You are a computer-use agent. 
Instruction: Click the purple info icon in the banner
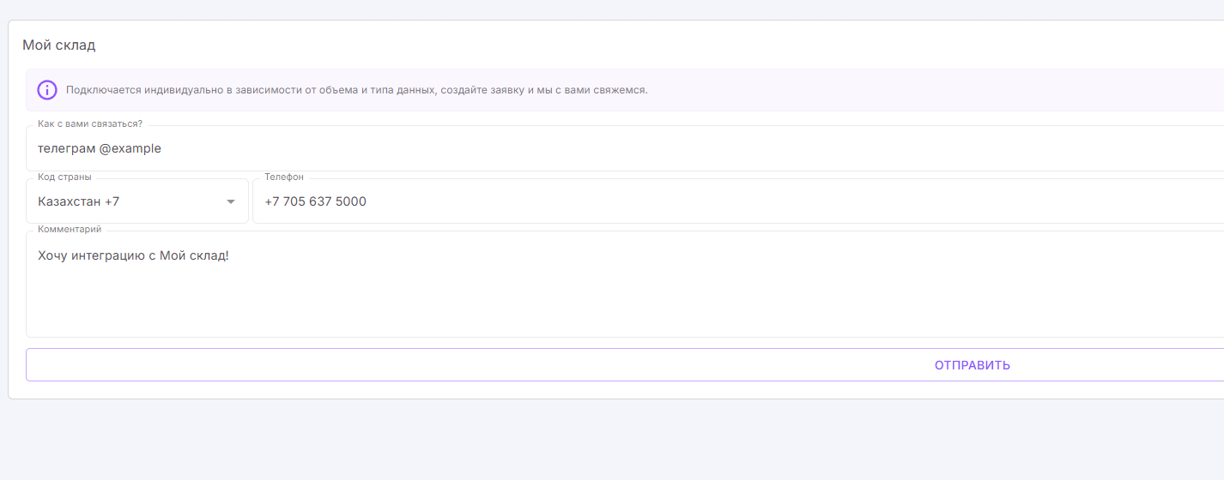pyautogui.click(x=47, y=90)
